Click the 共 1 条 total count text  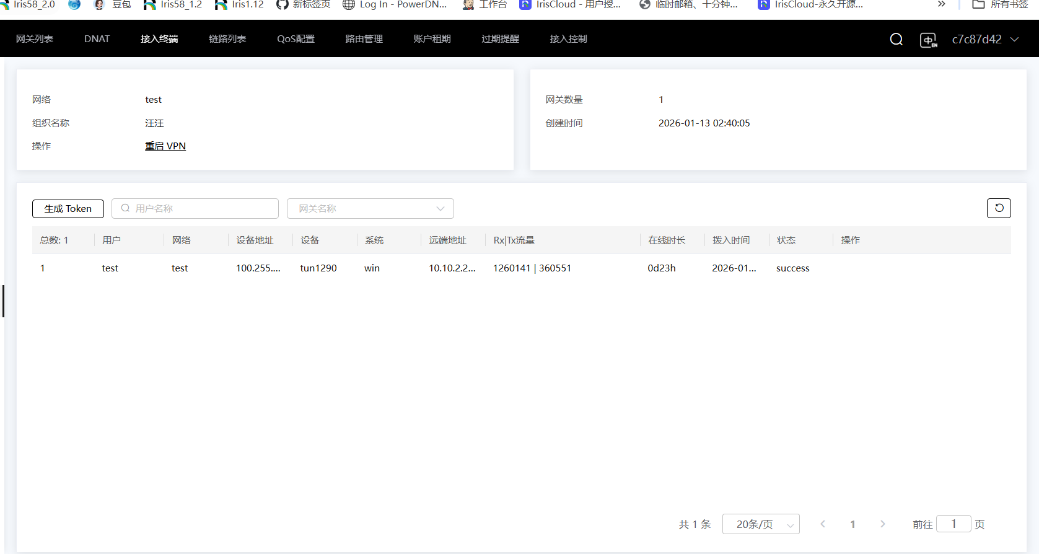tap(695, 524)
